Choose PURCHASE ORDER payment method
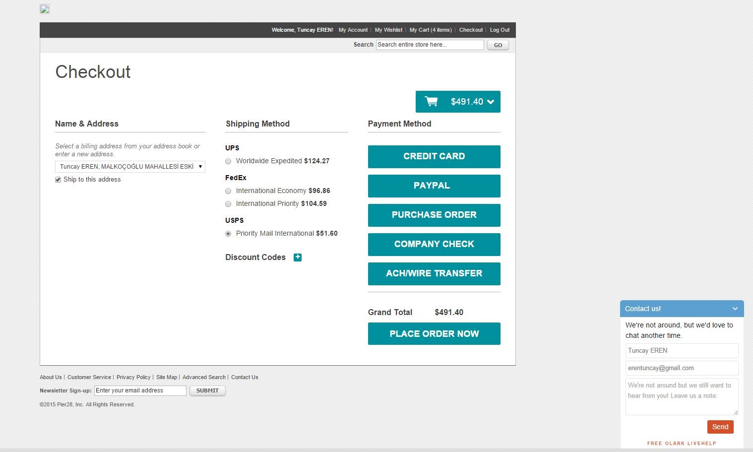The width and height of the screenshot is (753, 452). click(x=434, y=215)
